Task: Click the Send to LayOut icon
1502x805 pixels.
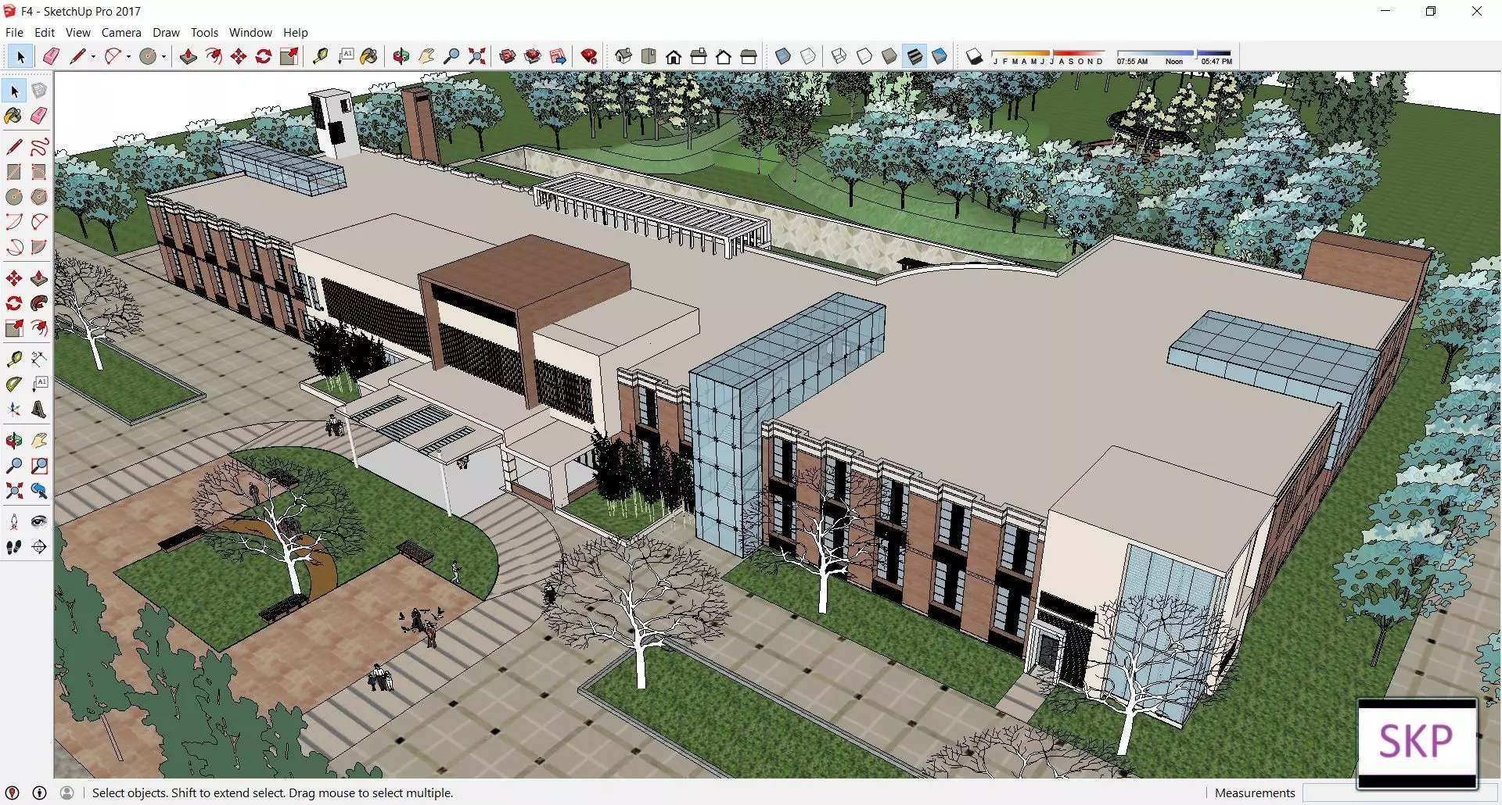Action: [558, 56]
